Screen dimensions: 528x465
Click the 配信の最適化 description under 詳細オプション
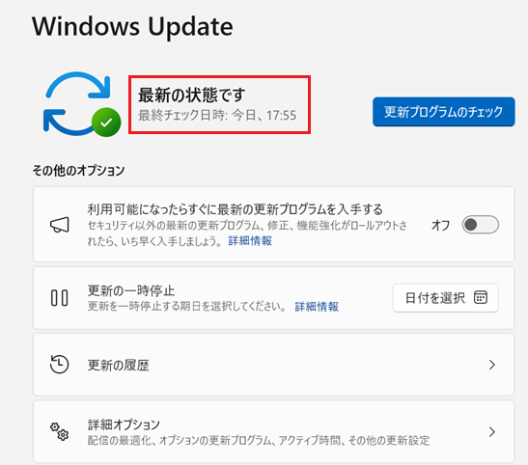(x=259, y=441)
